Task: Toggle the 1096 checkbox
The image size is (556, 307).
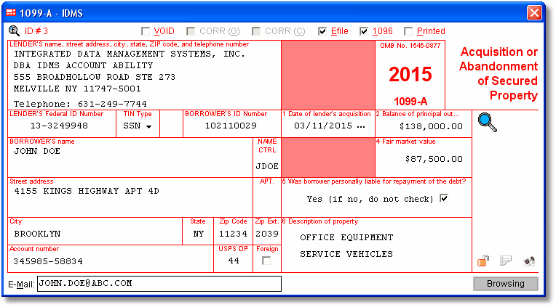Action: [365, 32]
